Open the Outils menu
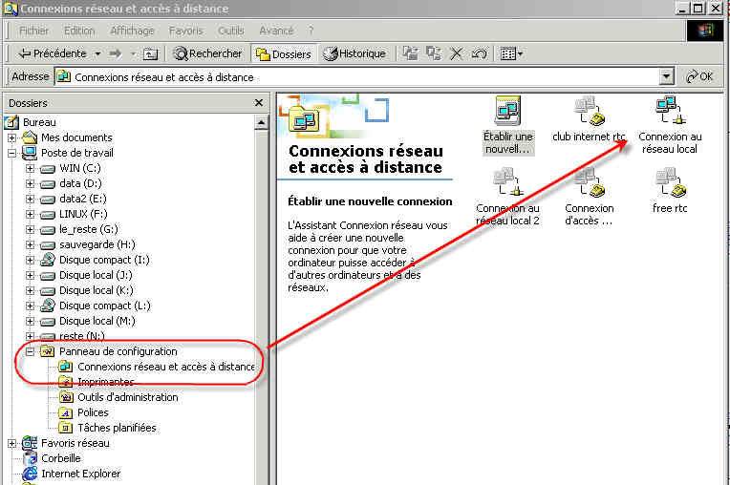The image size is (730, 485). pos(230,31)
